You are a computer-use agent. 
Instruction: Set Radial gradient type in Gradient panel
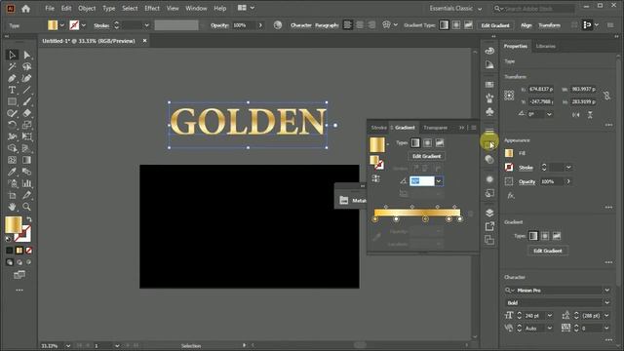[427, 143]
